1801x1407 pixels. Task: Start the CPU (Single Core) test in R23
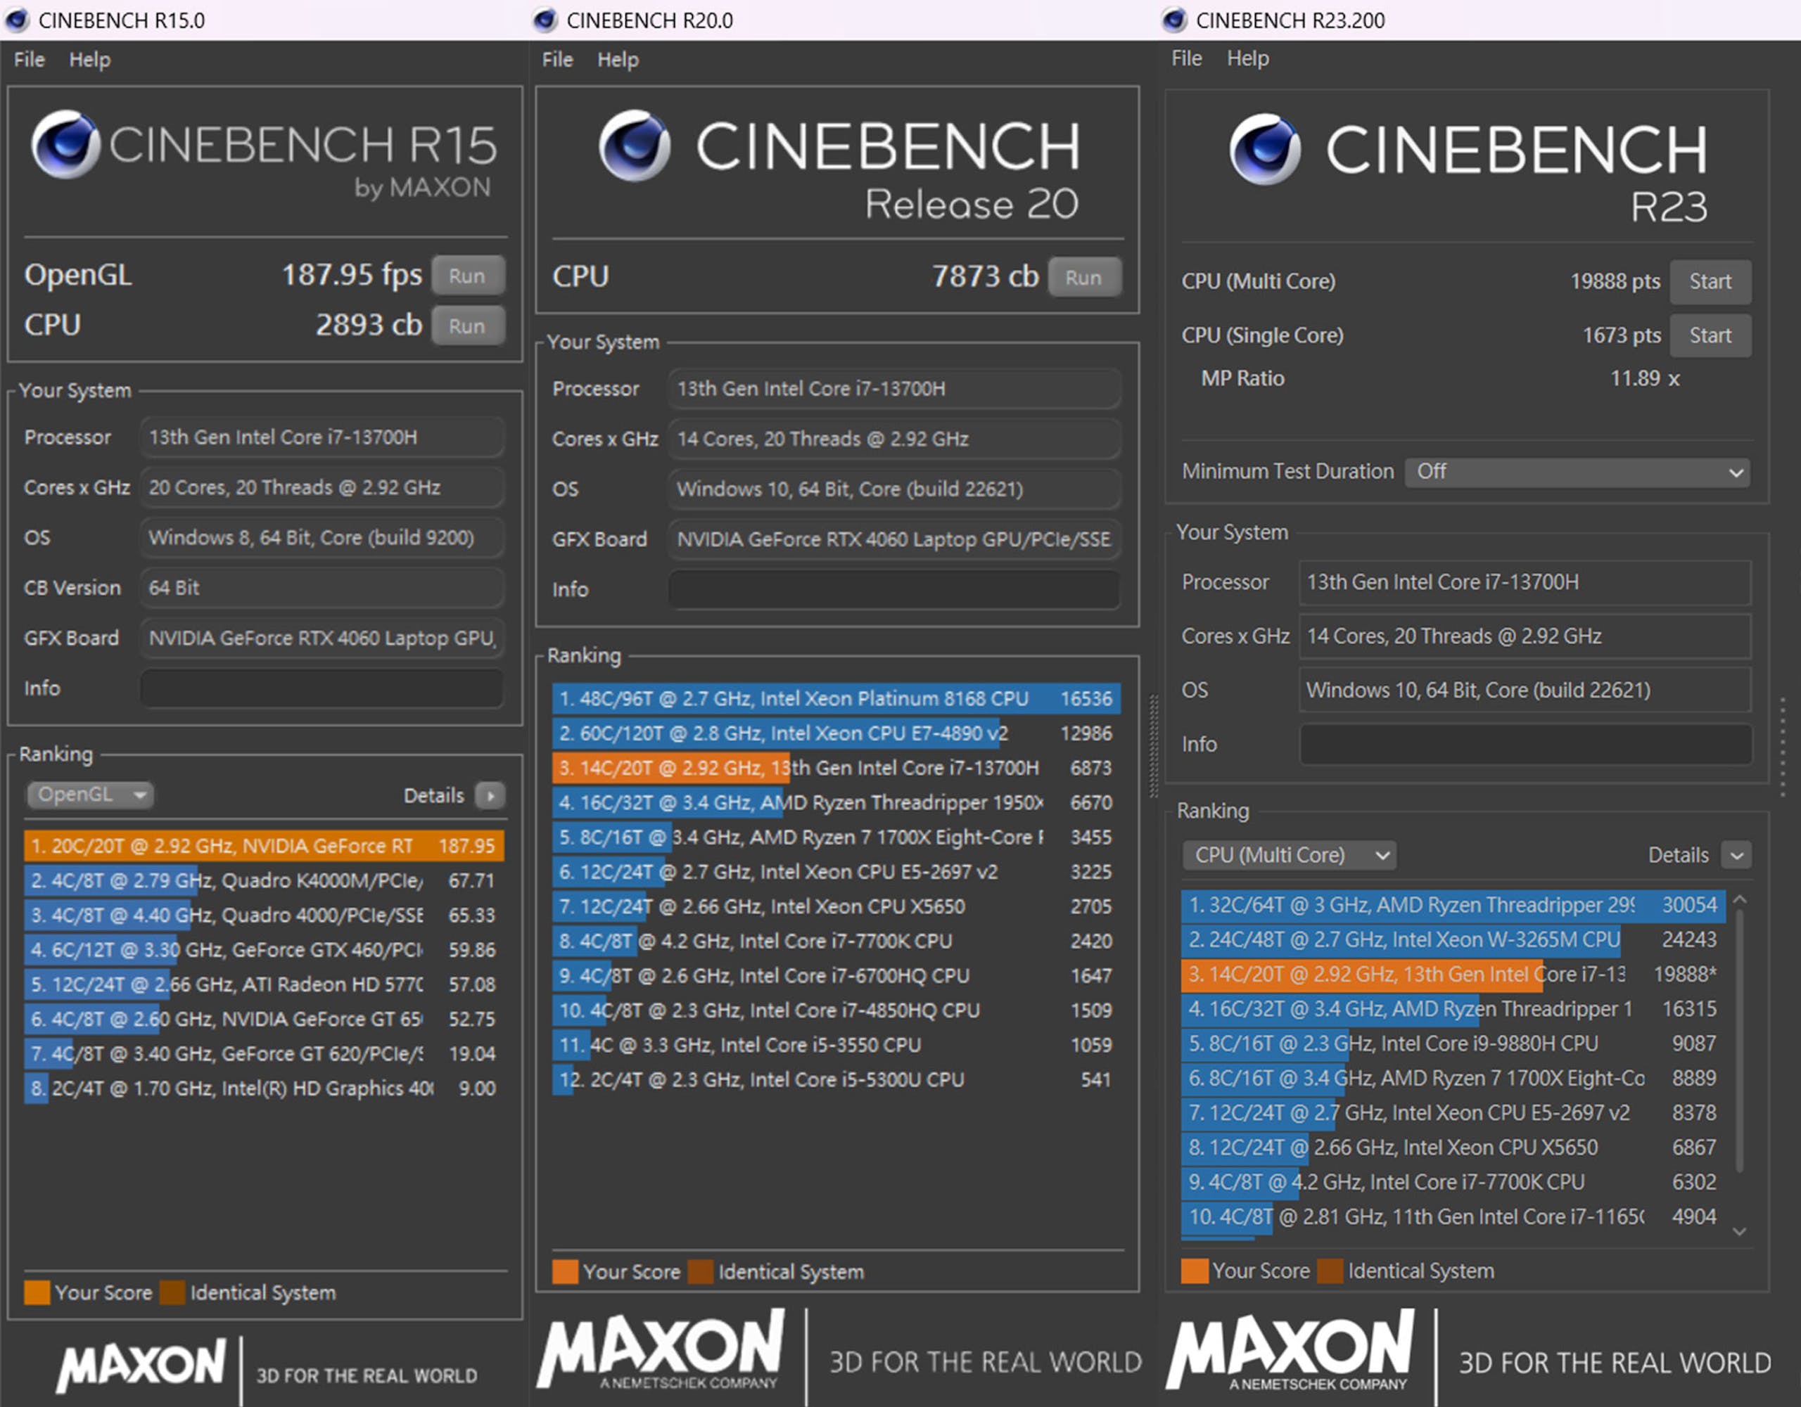[x=1710, y=335]
